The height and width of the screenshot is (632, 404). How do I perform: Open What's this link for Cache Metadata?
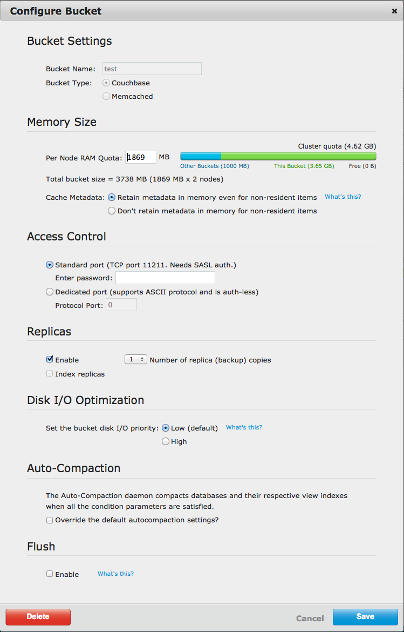[x=343, y=197]
